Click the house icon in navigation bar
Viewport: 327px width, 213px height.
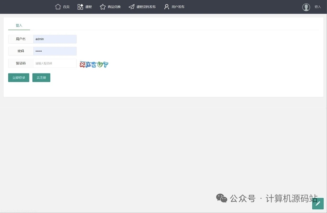[58, 7]
